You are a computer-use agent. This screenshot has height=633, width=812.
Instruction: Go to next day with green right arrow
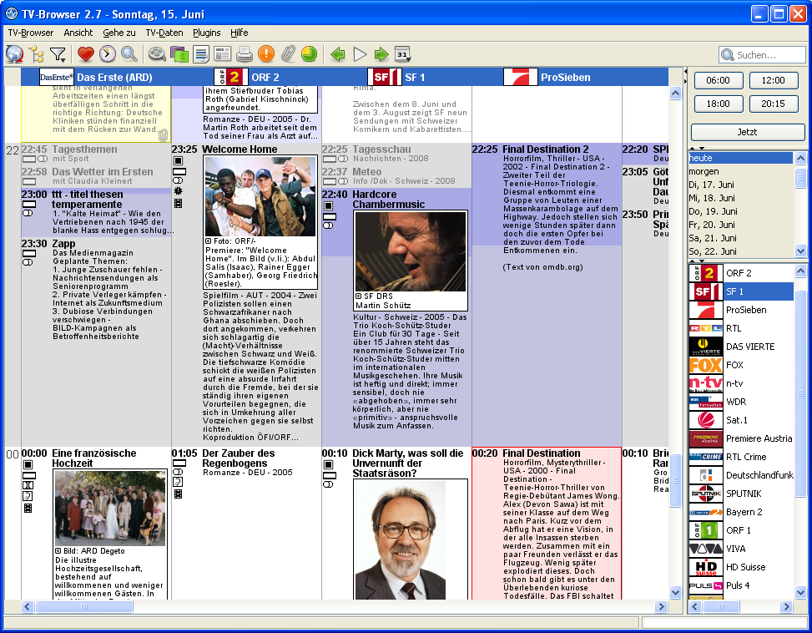point(381,53)
